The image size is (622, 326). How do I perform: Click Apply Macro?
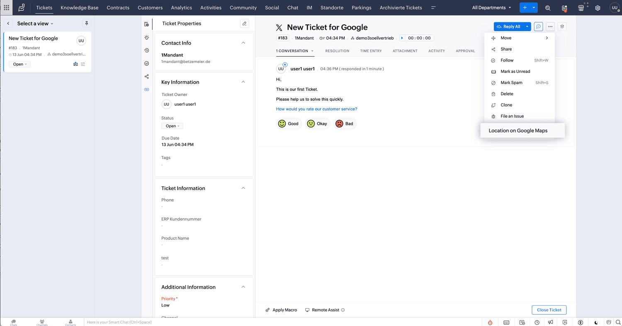tap(282, 310)
